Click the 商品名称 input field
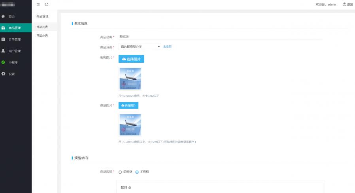Image resolution: width=355 pixels, height=193 pixels. pyautogui.click(x=220, y=37)
